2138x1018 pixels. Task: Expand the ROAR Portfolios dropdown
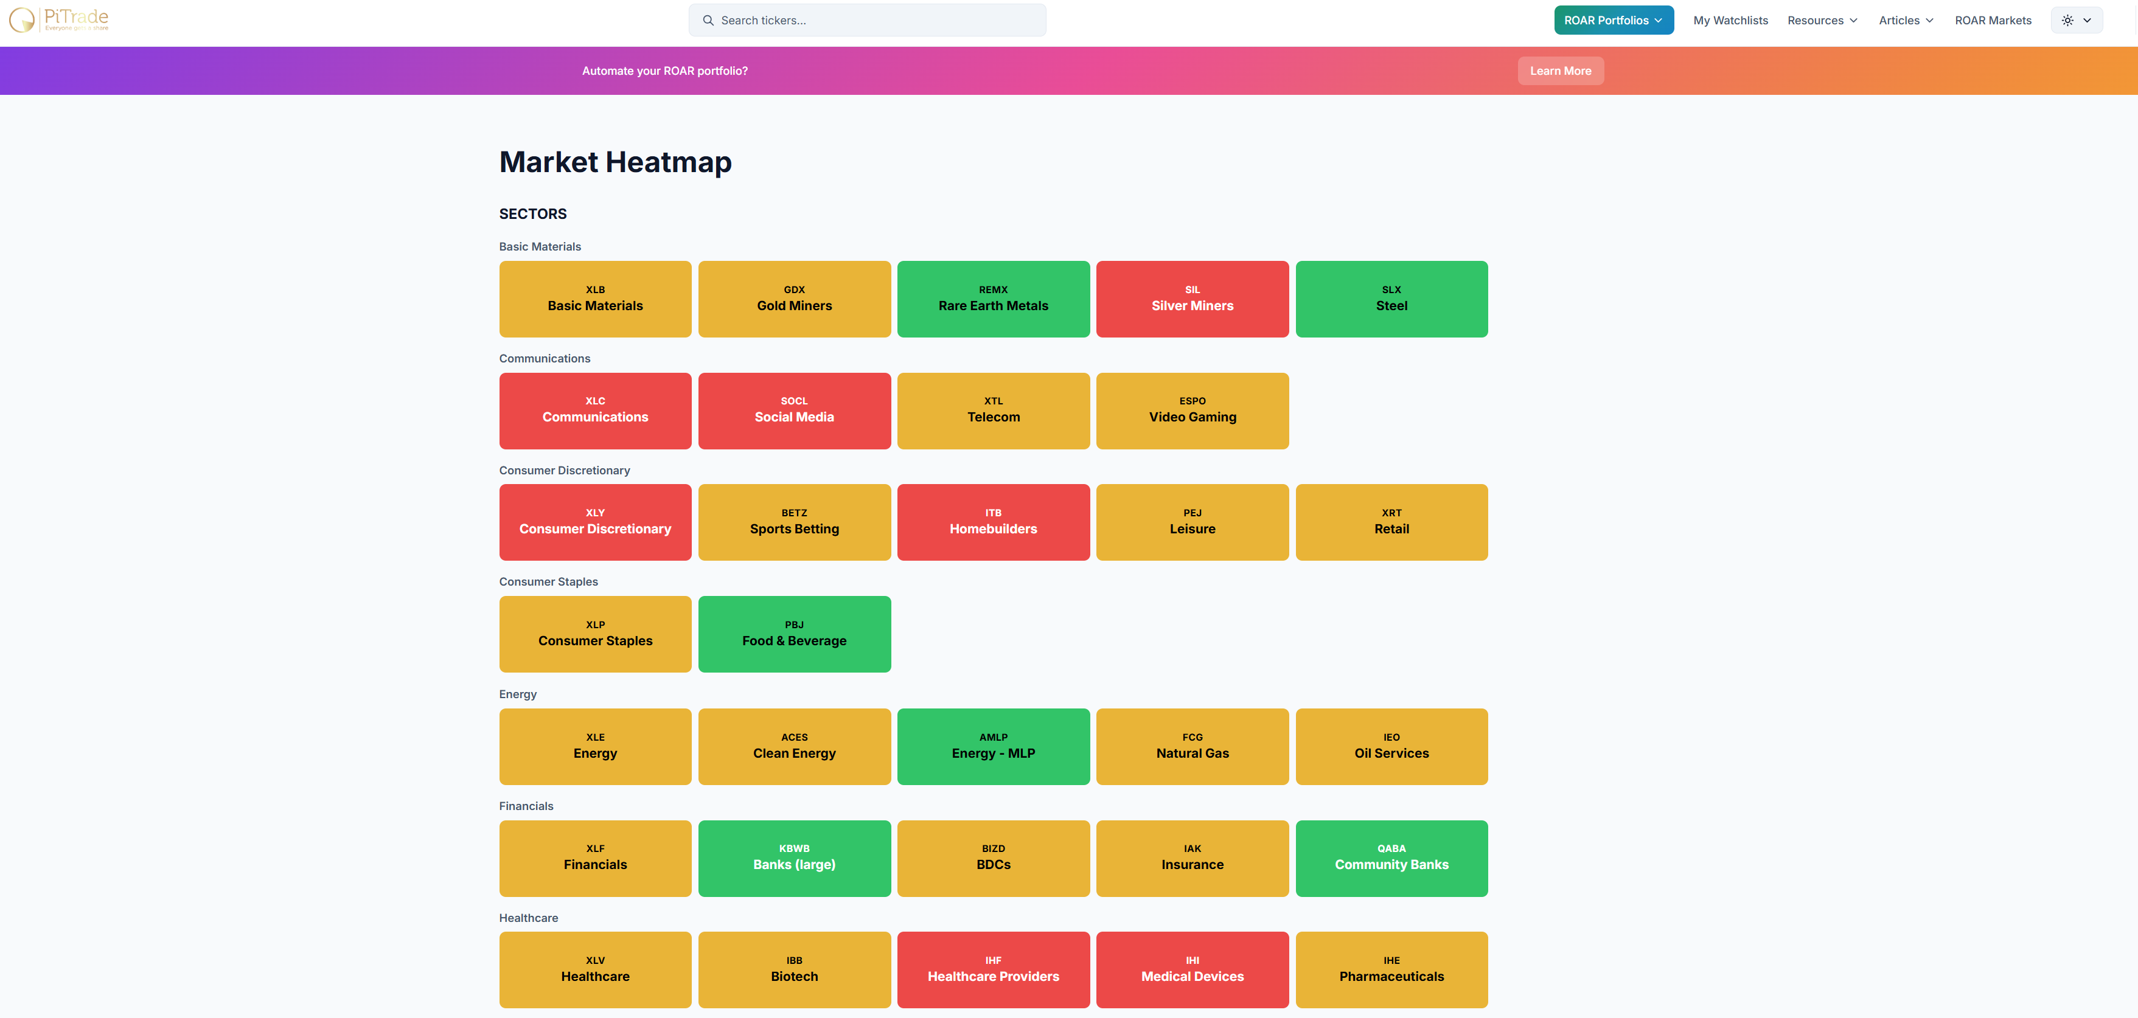[x=1613, y=21]
